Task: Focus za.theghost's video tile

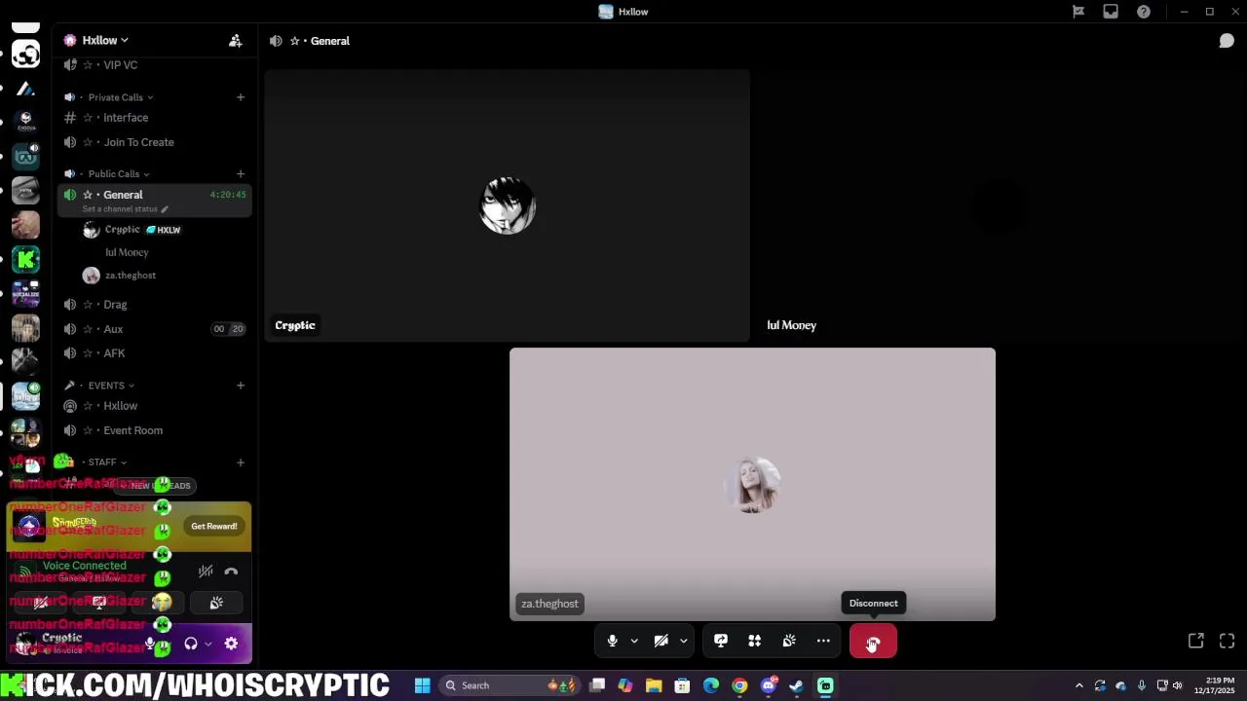Action: coord(752,484)
